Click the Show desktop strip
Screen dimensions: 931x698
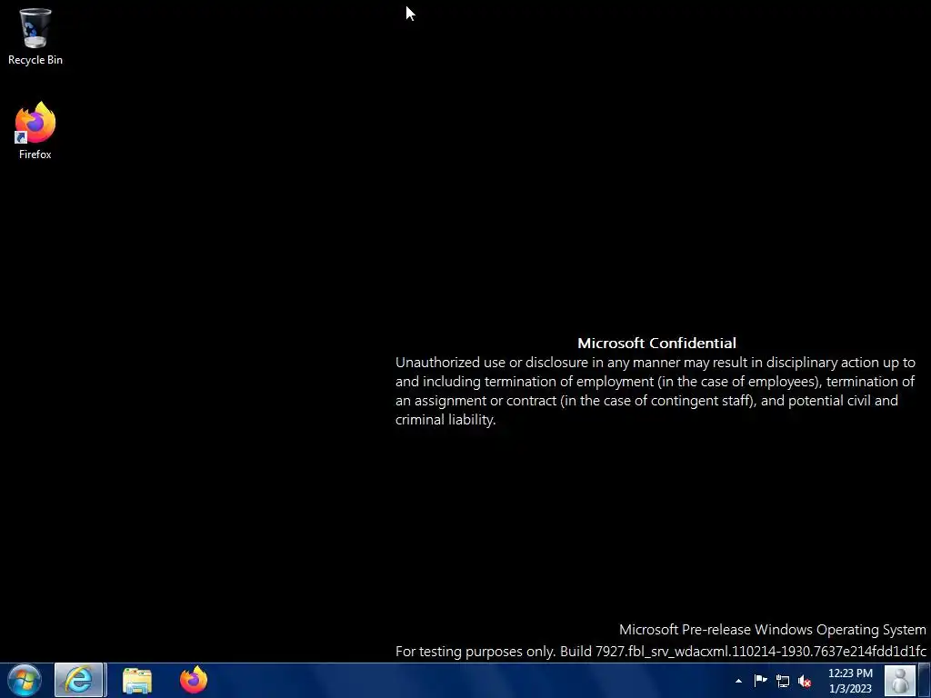click(x=925, y=681)
